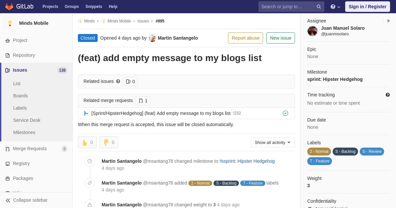This screenshot has height=208, width=396.
Task: Collapse the right issue sidebar
Action: [388, 21]
